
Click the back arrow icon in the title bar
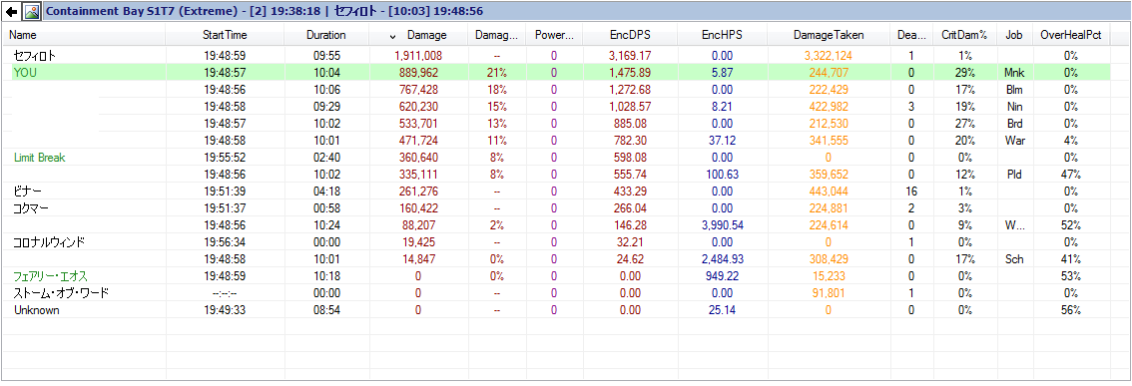pos(12,12)
